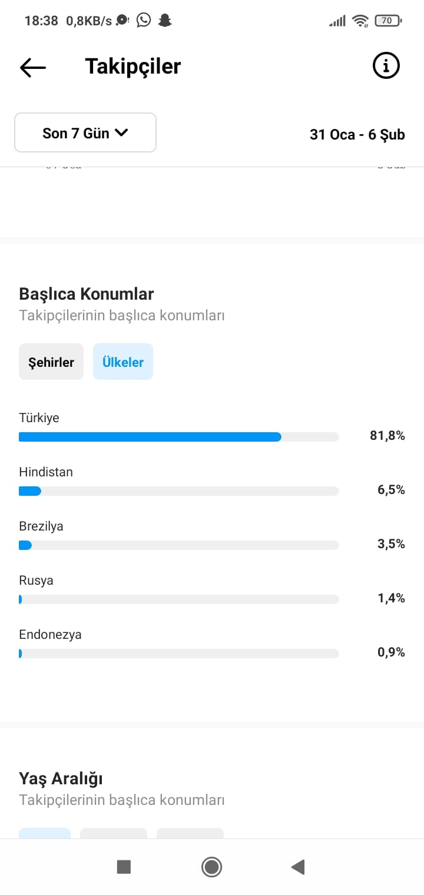Tap the Android circular home button
Viewport: 424px width, 895px height.
[211, 867]
